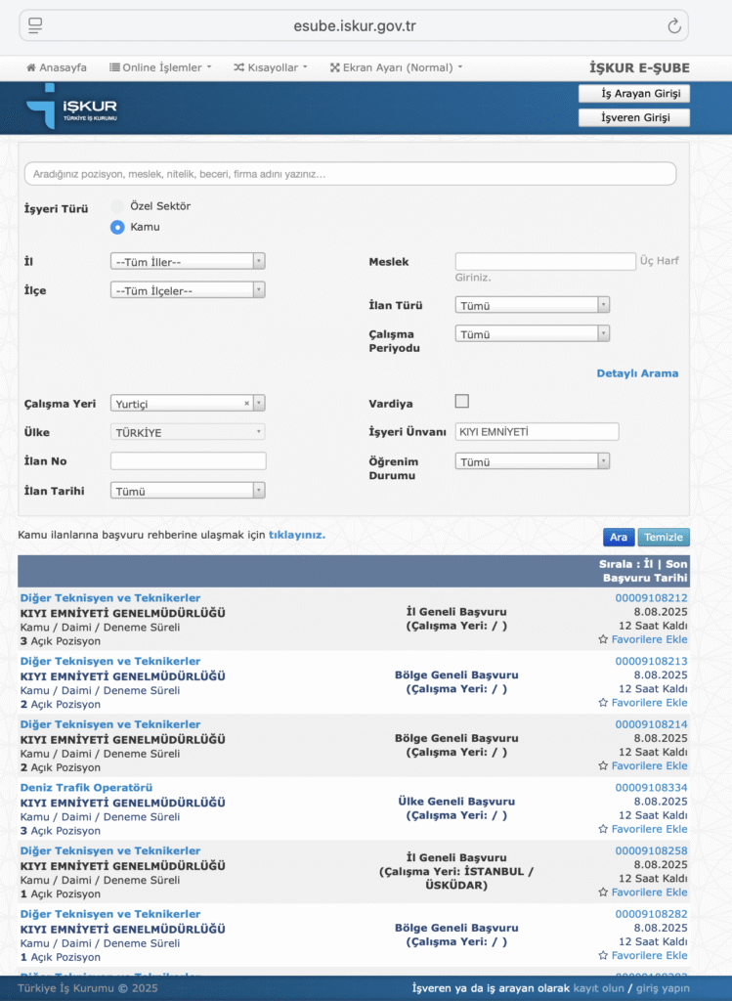
Task: Open listing number 00009108213
Action: [651, 662]
